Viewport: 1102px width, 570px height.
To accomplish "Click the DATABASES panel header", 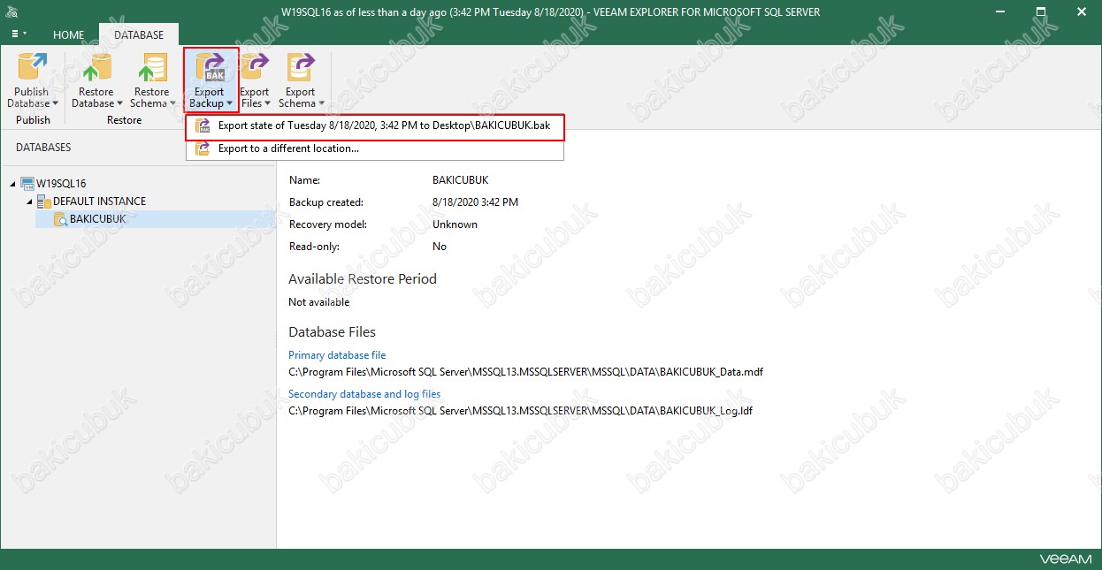I will point(43,148).
